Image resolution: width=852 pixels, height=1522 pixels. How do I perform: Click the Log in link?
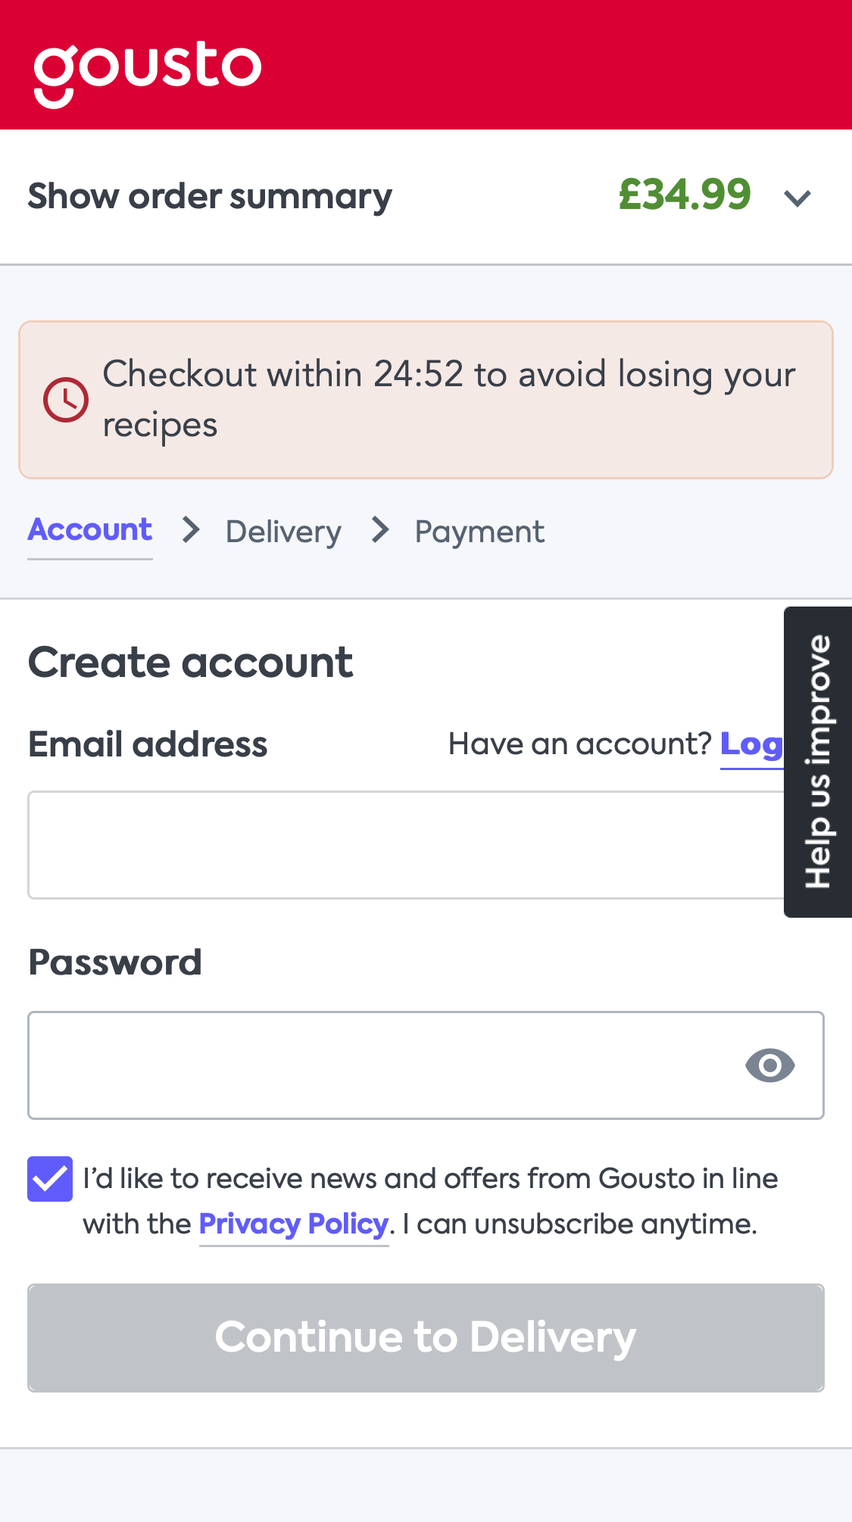tap(754, 744)
